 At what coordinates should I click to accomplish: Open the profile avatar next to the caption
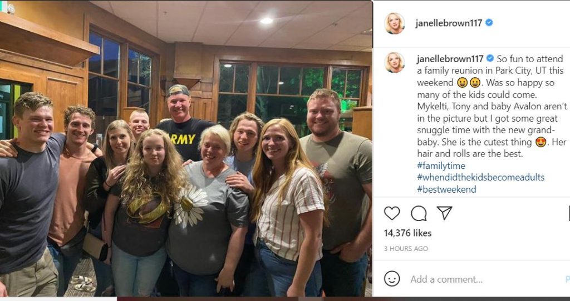click(395, 62)
